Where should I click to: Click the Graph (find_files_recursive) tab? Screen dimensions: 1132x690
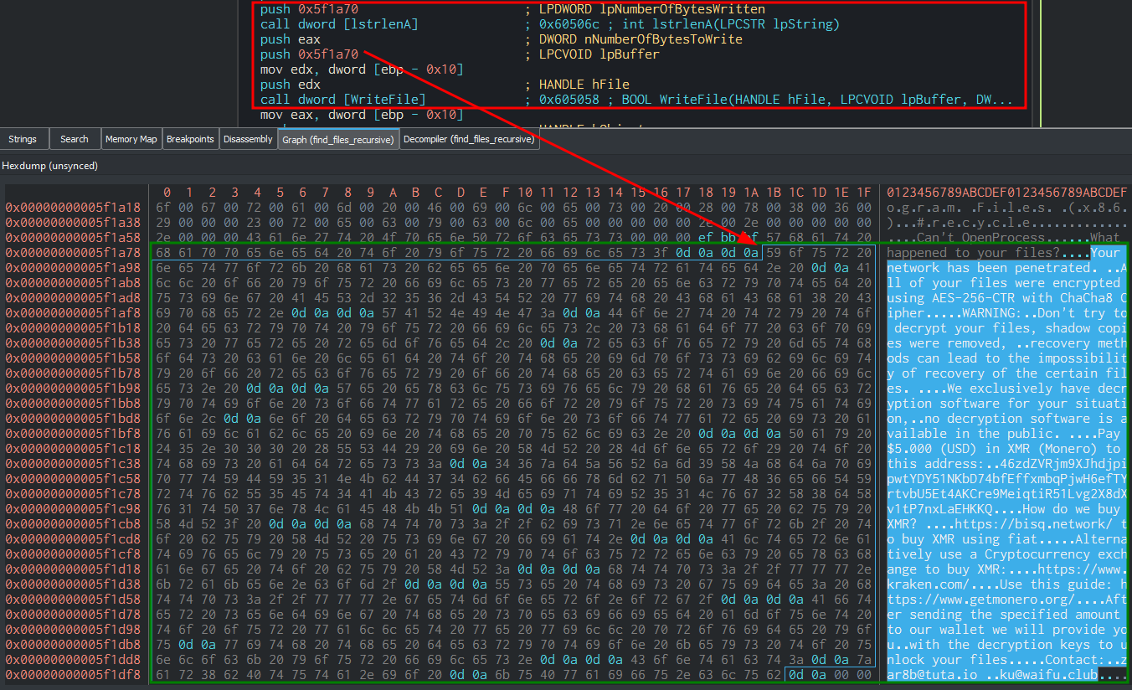[x=338, y=139]
